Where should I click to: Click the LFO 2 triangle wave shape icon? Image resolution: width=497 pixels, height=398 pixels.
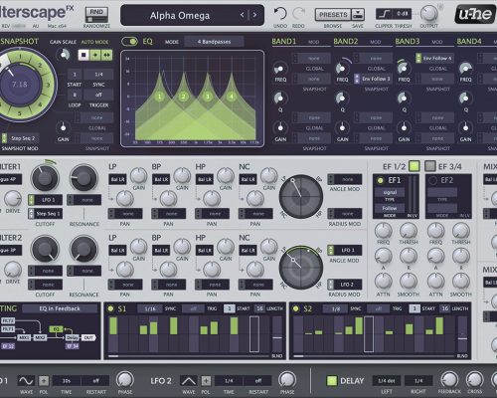188,380
